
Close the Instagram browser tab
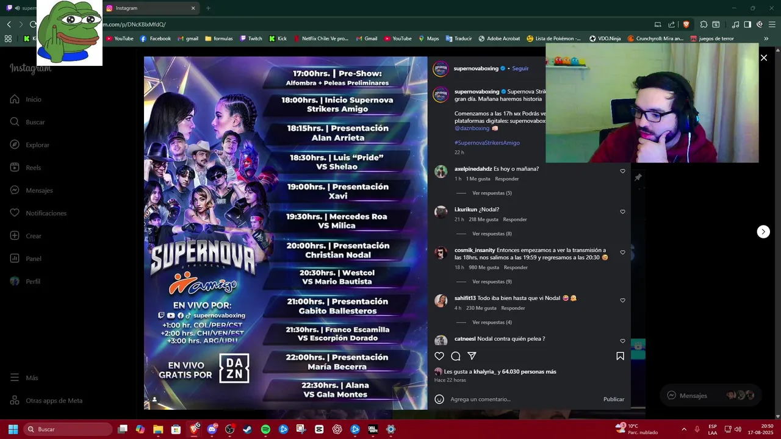click(x=193, y=8)
